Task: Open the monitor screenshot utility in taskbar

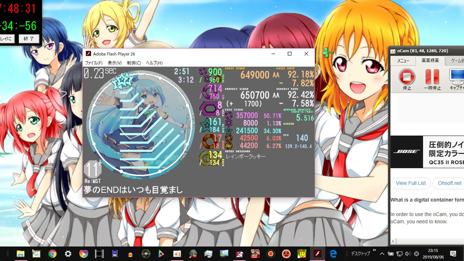Action: click(x=208, y=254)
